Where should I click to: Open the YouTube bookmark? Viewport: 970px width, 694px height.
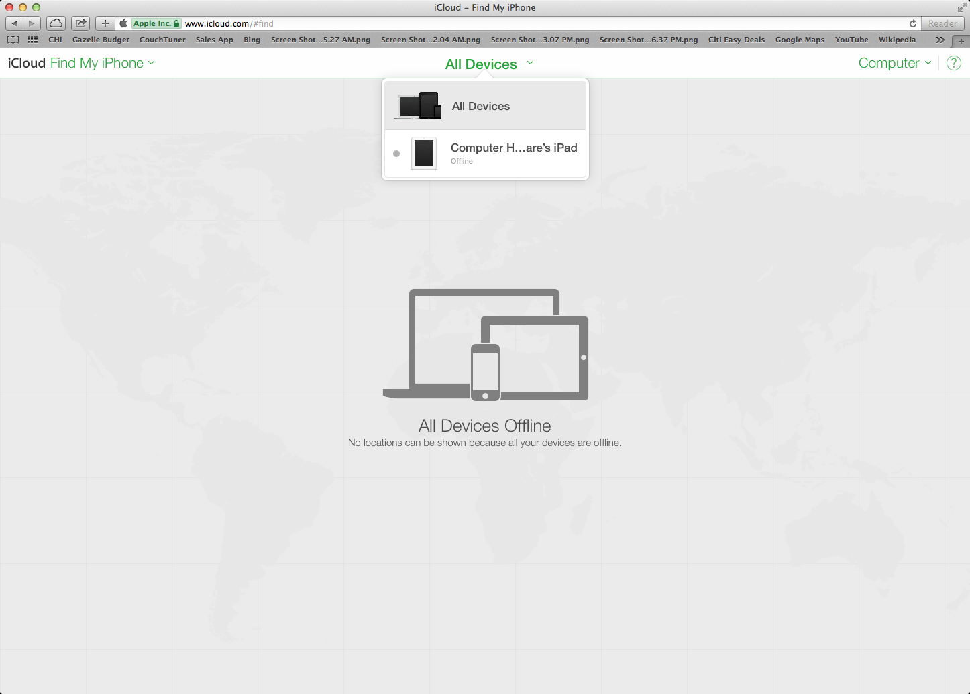point(852,40)
